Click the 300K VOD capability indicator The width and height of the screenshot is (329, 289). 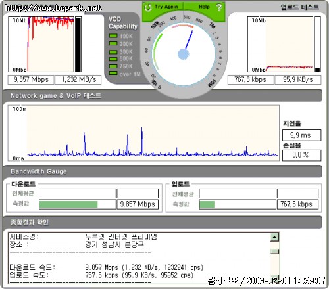pyautogui.click(x=113, y=52)
